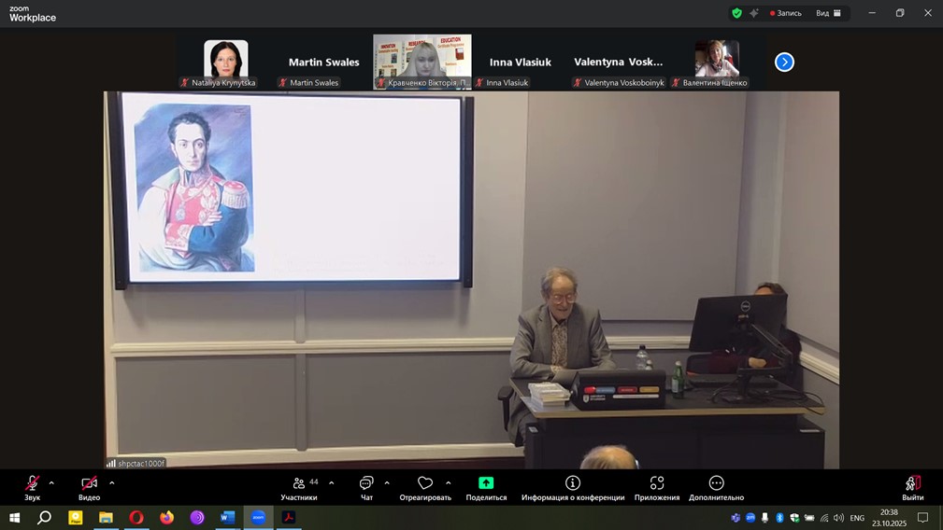Image resolution: width=943 pixels, height=530 pixels.
Task: Open the Приложения apps panel
Action: point(657,485)
